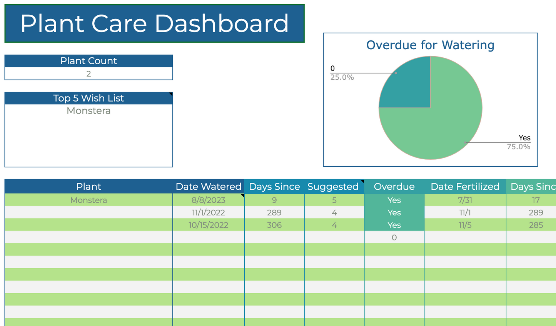Viewport: 556px width, 326px height.
Task: Select the Overdue column header
Action: click(394, 187)
